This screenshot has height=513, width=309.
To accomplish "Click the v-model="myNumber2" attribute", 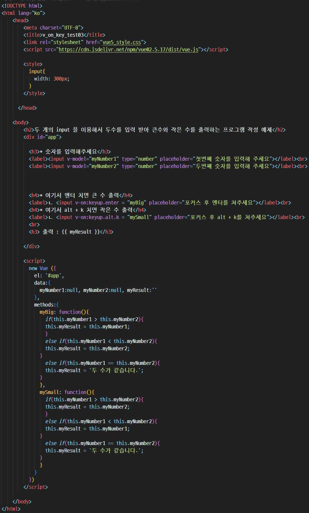I will (x=93, y=166).
